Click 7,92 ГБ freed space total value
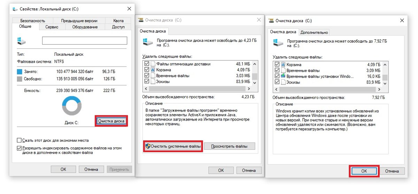The width and height of the screenshot is (418, 194). [378, 98]
